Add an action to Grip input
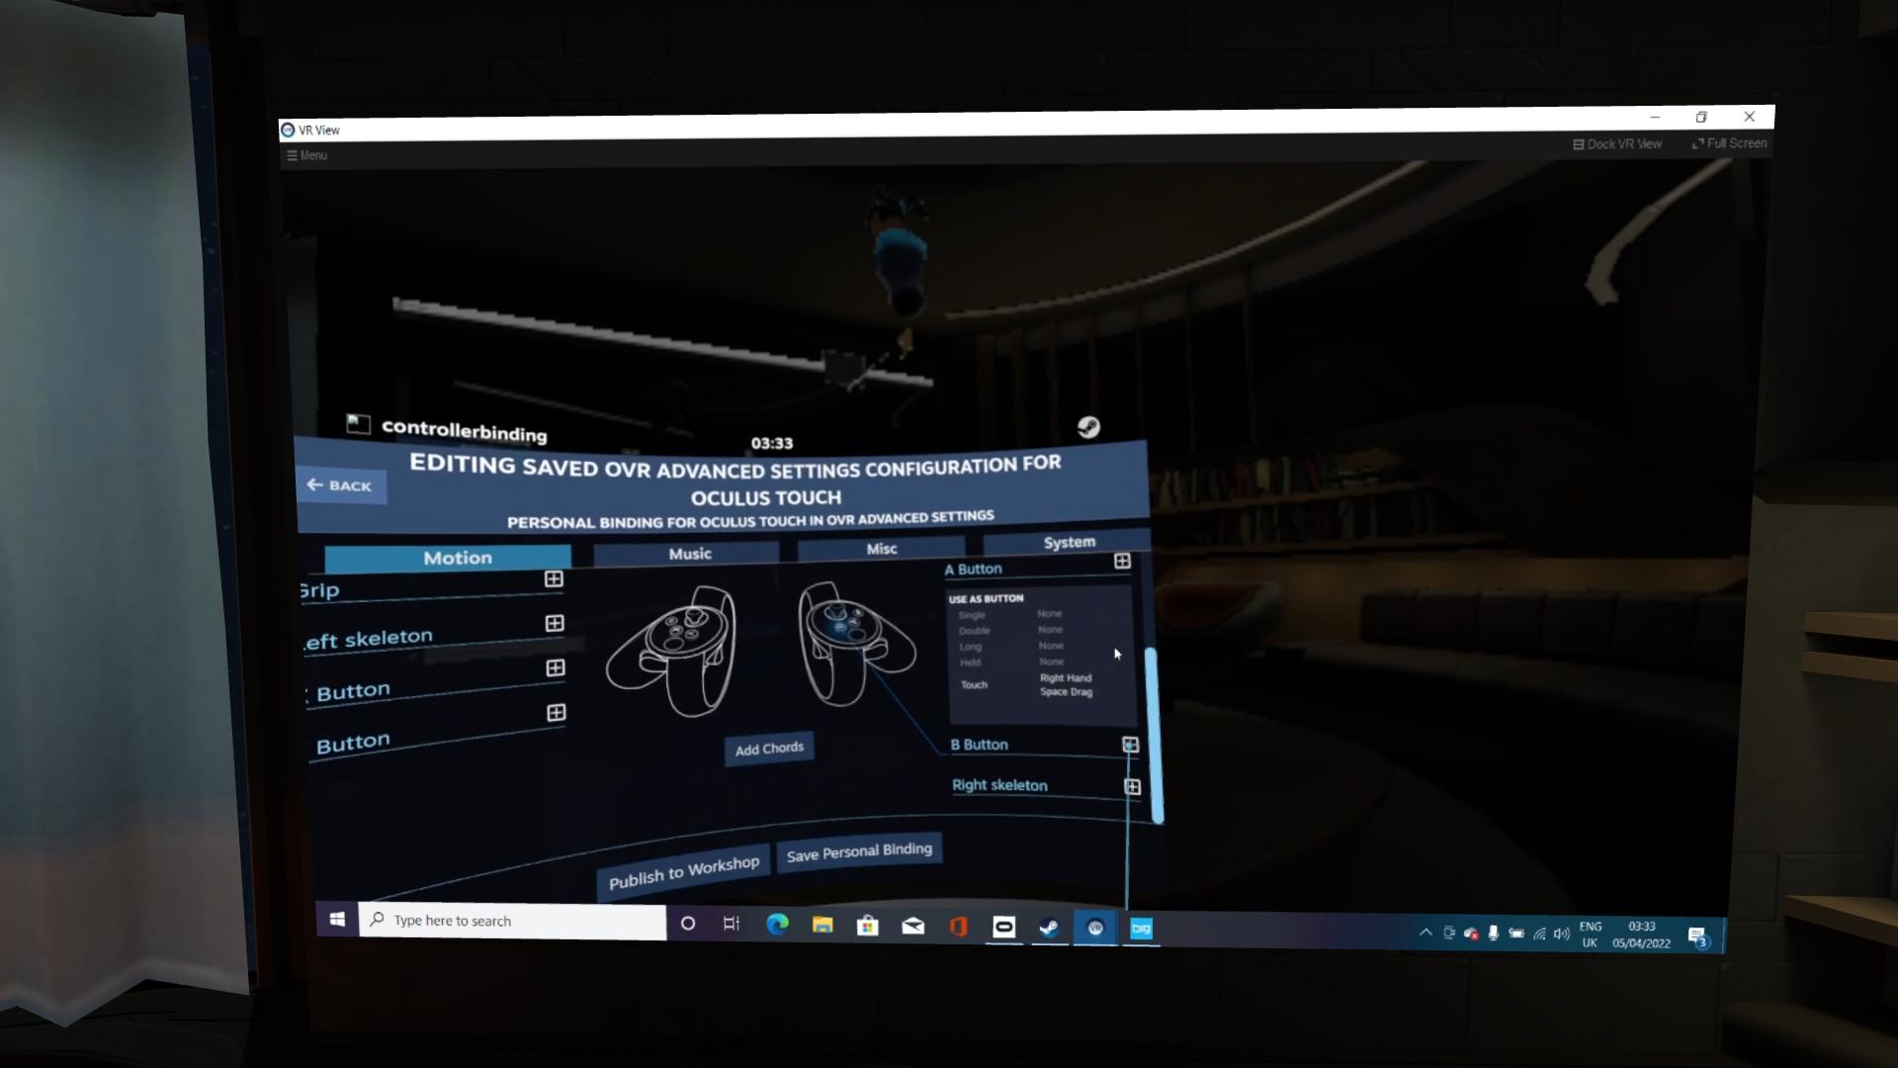This screenshot has height=1068, width=1898. point(554,579)
